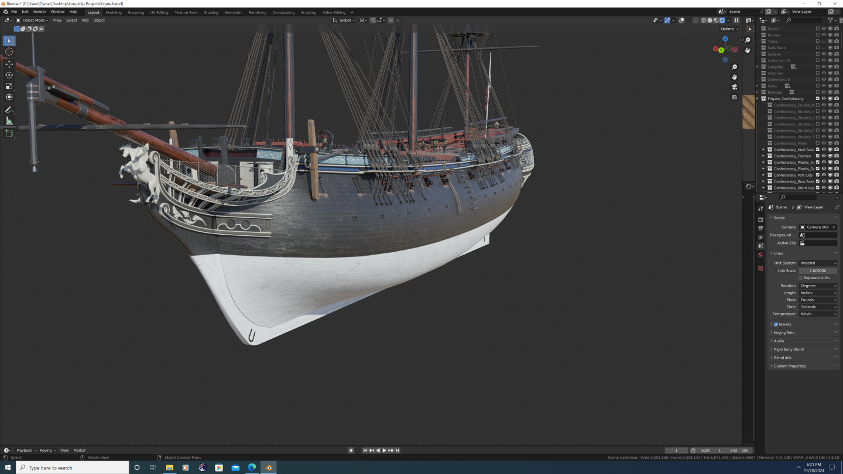Open the Temperature units dropdown
This screenshot has height=474, width=843.
point(818,314)
